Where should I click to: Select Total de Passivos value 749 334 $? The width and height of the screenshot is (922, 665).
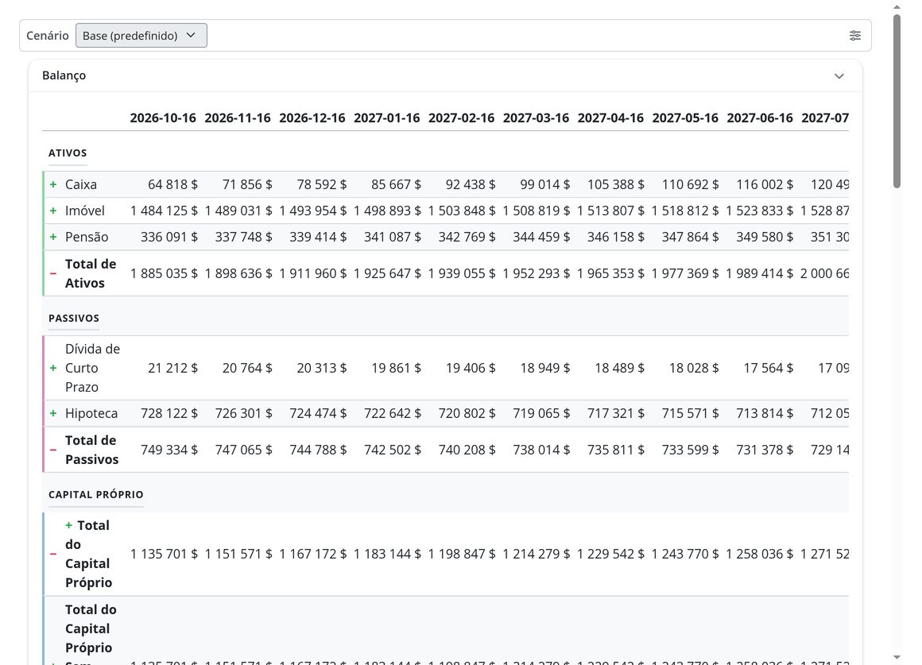169,450
